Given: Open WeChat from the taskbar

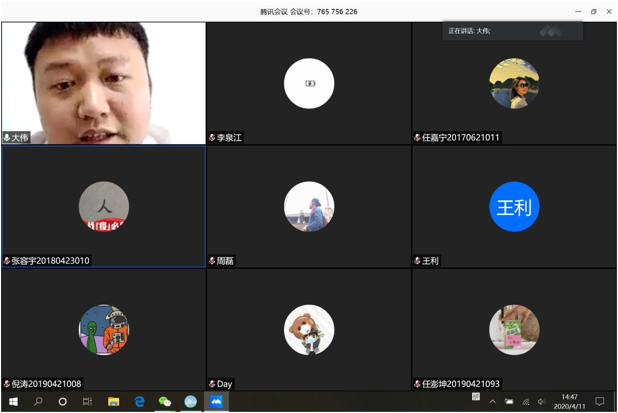Looking at the screenshot, I should point(165,402).
